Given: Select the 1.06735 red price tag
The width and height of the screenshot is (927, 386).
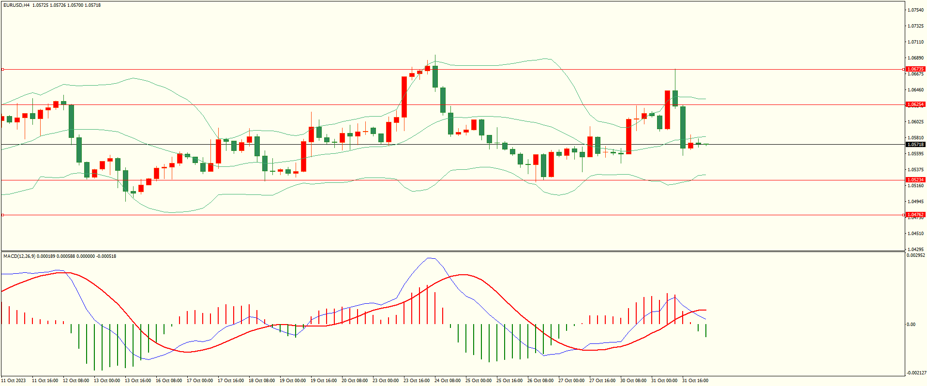Looking at the screenshot, I should click(x=915, y=69).
